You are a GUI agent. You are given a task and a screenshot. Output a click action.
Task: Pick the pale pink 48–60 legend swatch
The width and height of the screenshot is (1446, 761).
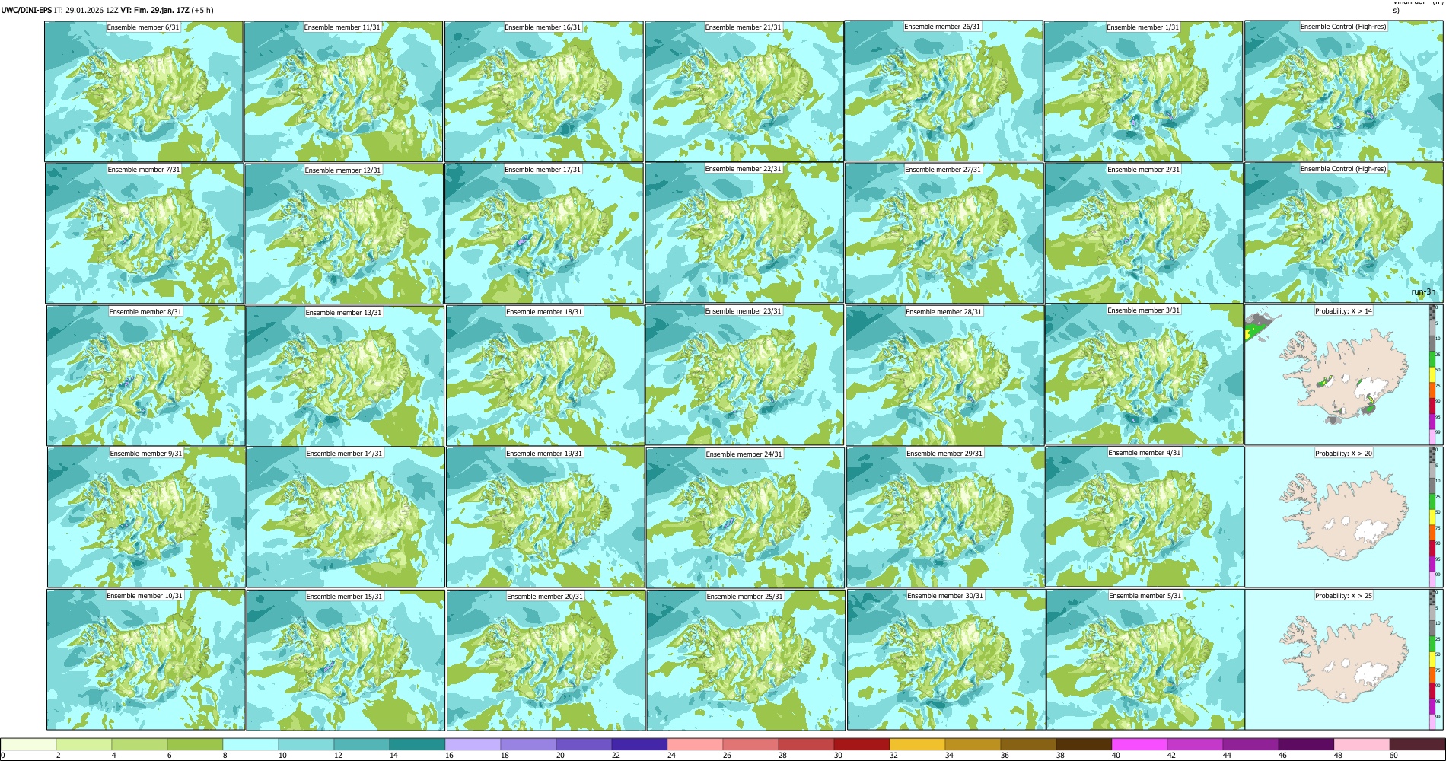pyautogui.click(x=1362, y=744)
